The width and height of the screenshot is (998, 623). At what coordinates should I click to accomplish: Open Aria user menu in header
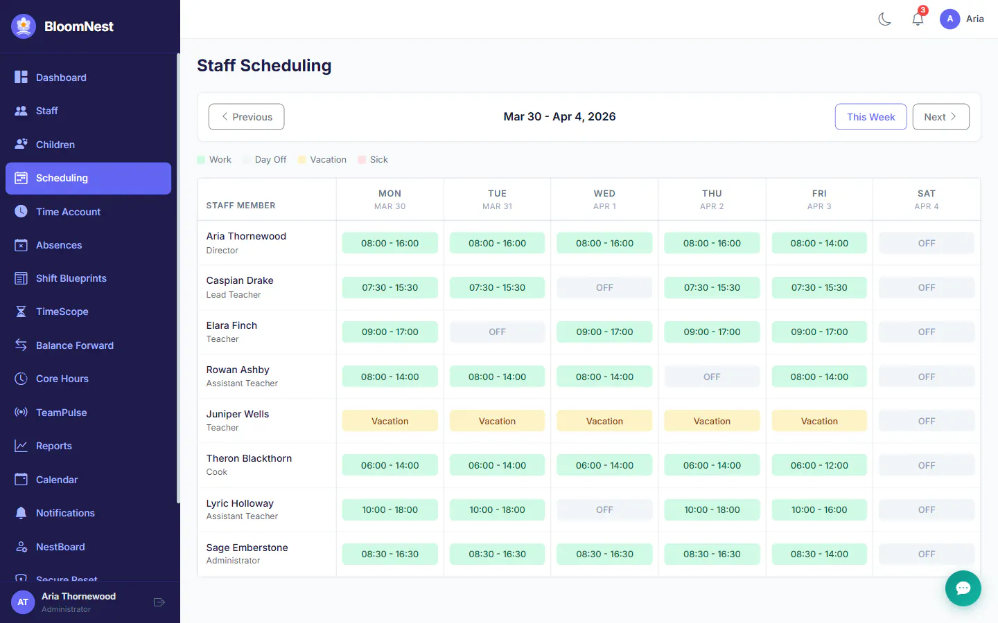(962, 19)
